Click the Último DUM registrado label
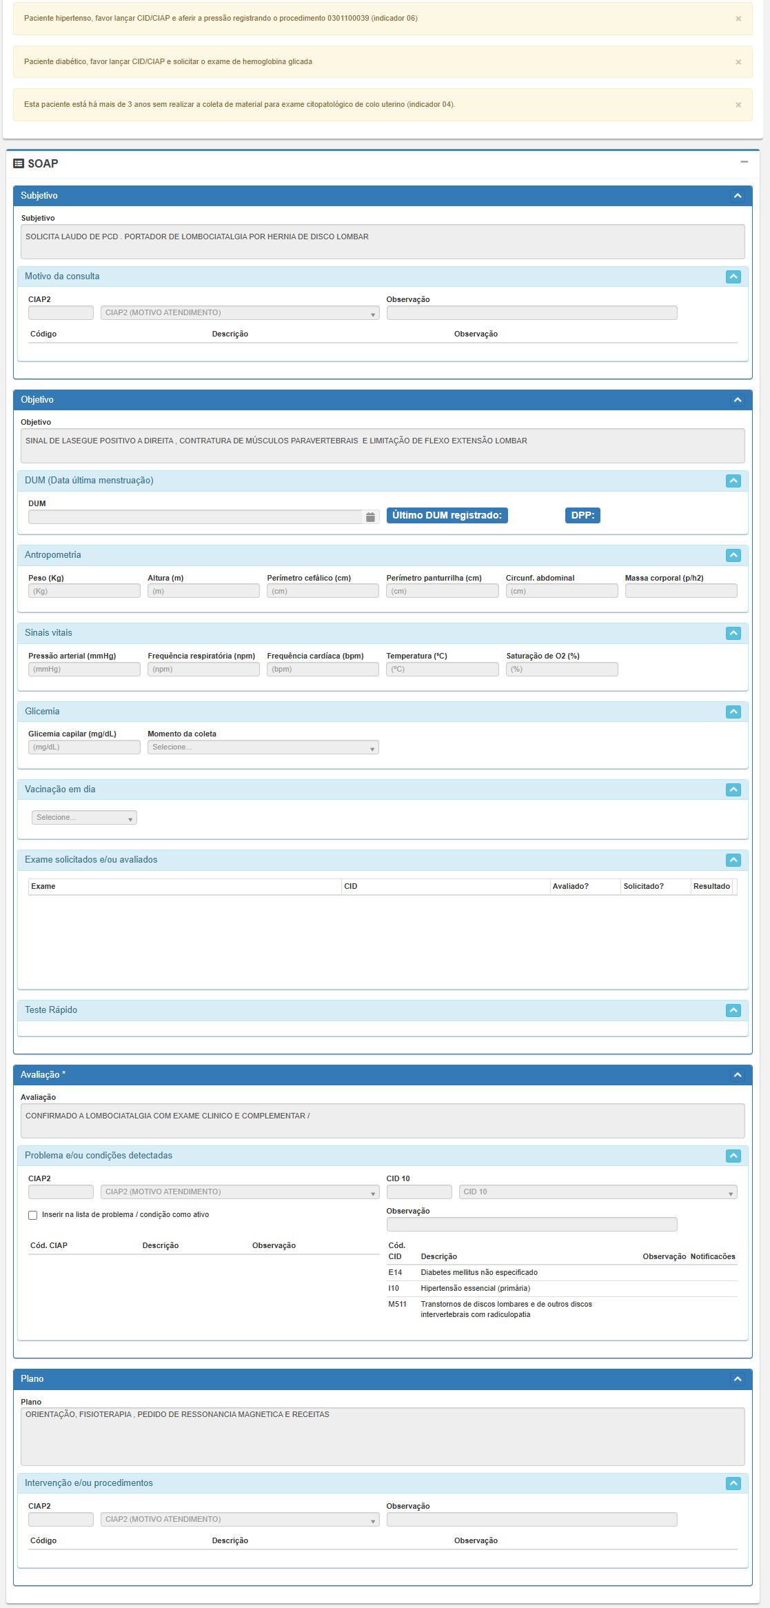Screen dimensions: 770x1608 click(447, 516)
